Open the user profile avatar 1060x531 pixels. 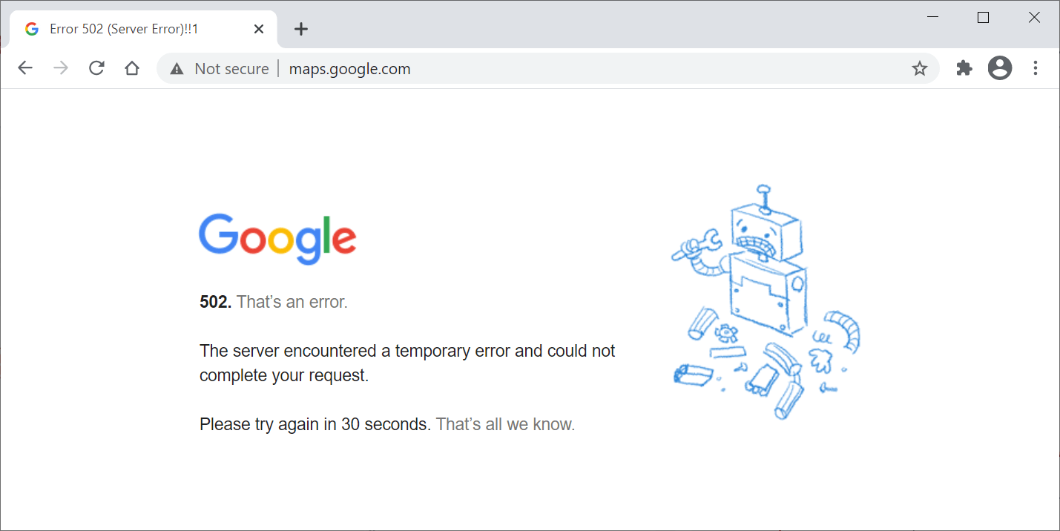[x=1000, y=68]
